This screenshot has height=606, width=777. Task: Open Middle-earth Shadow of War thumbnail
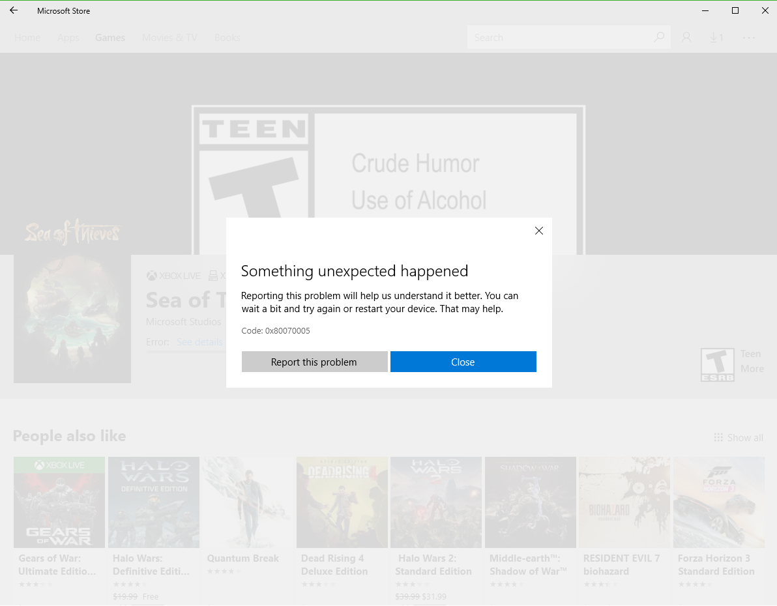coord(530,502)
